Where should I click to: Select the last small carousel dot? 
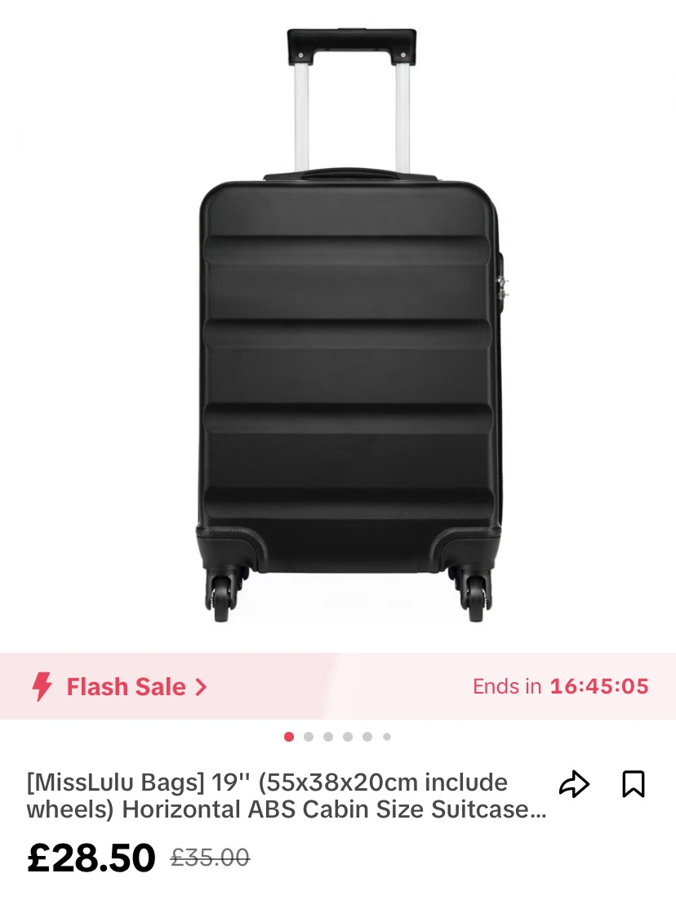point(387,737)
